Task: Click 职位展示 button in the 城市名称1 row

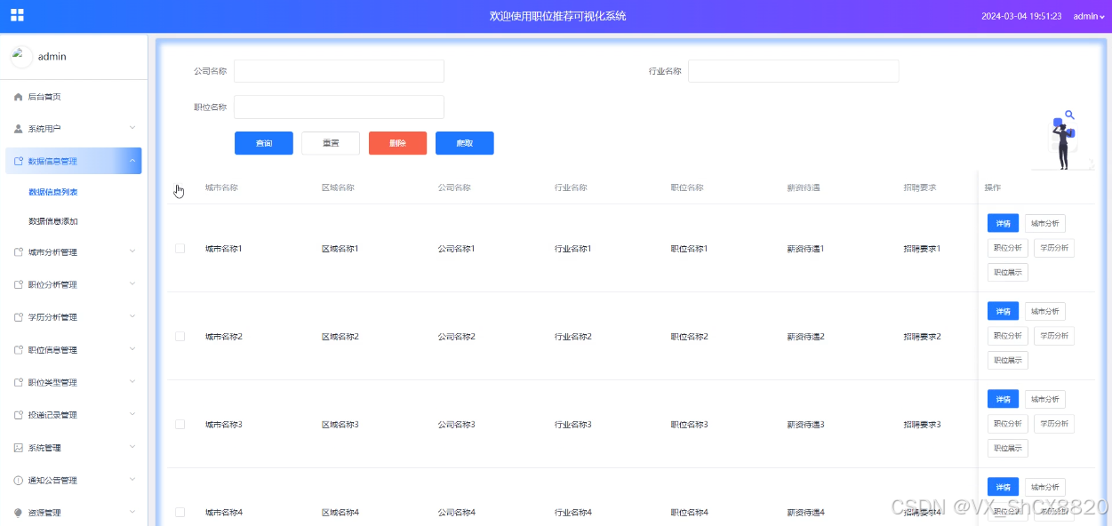Action: tap(1008, 273)
